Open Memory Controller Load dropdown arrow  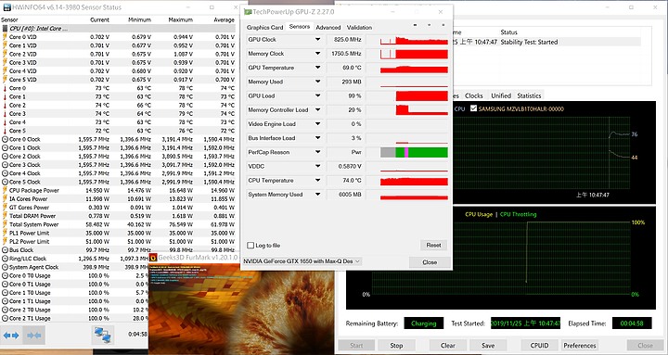[317, 109]
